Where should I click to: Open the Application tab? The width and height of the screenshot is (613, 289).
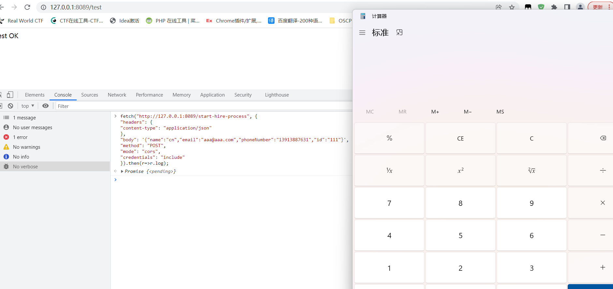(213, 95)
